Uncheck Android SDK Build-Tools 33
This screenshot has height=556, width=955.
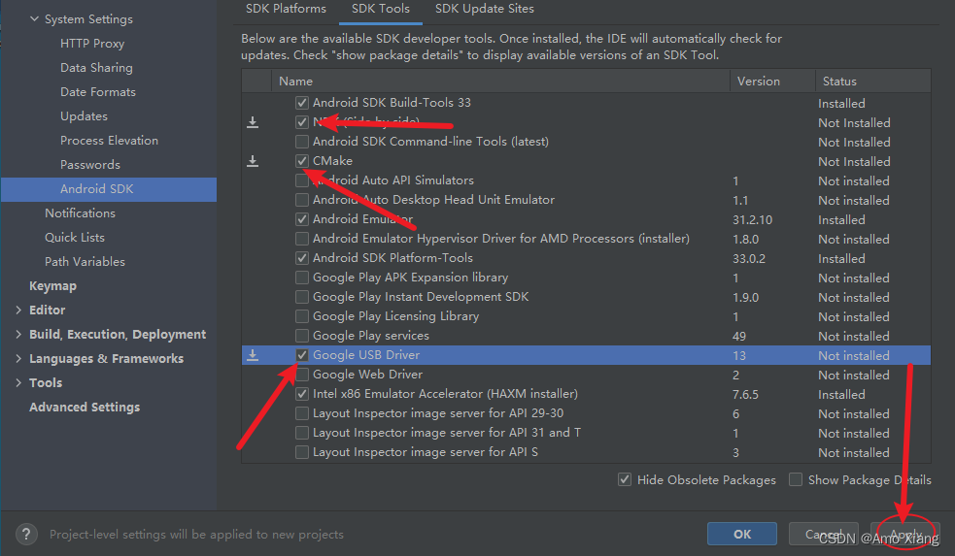[x=302, y=103]
